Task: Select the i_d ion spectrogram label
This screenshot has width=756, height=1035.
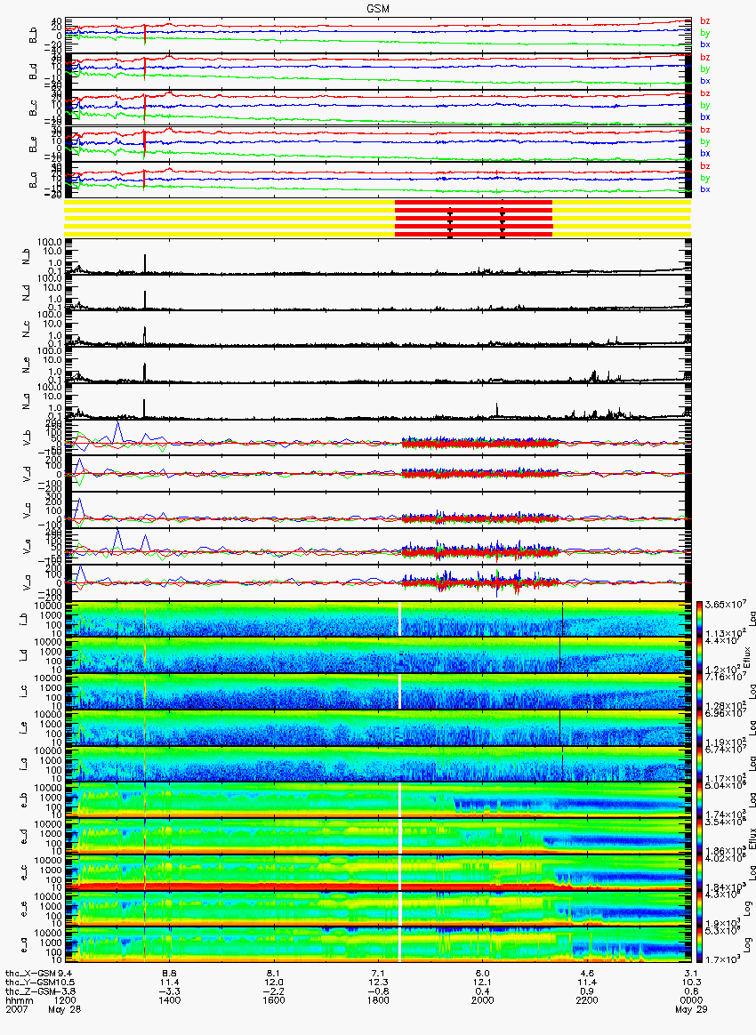Action: (23, 656)
